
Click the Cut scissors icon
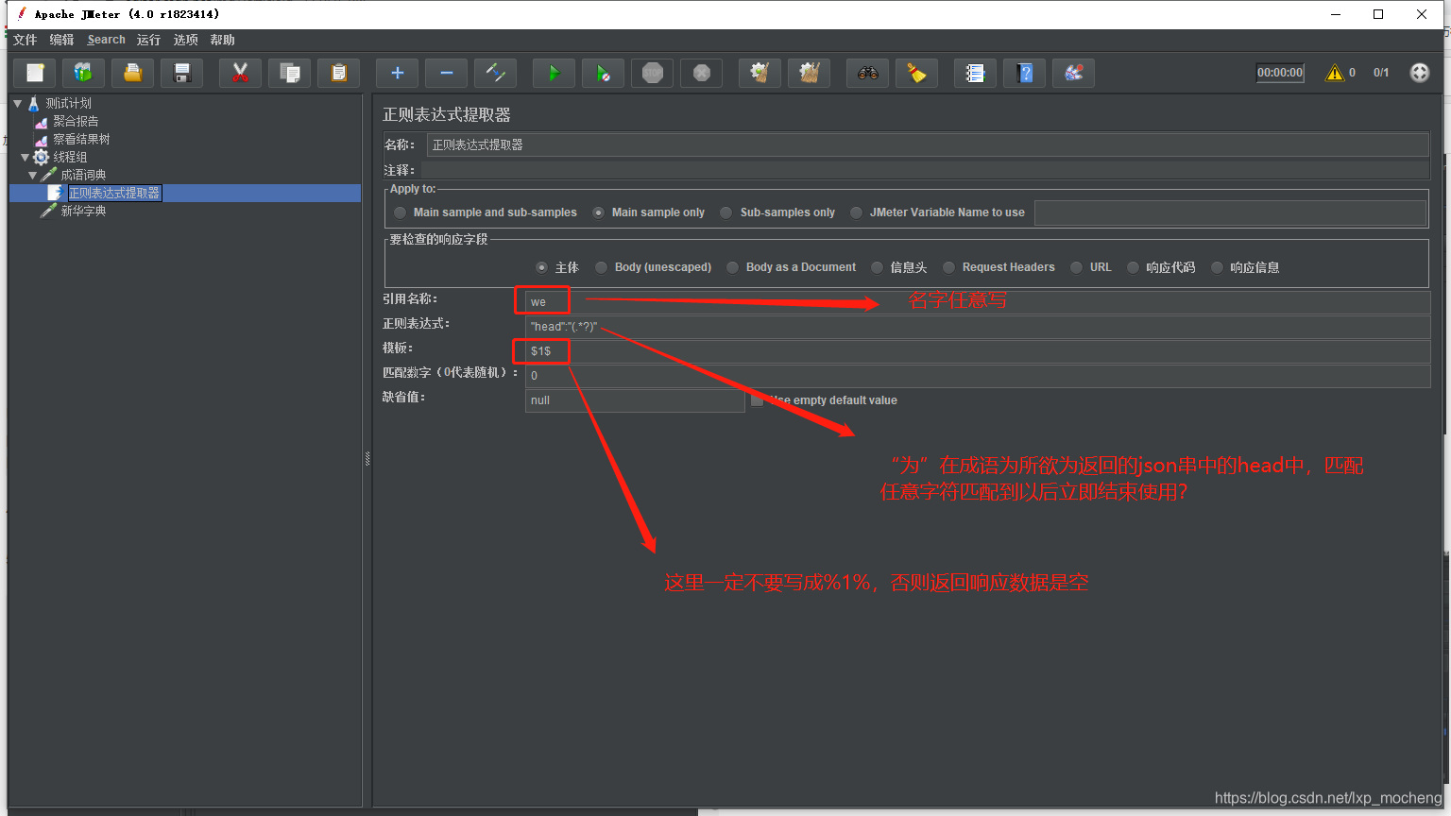click(241, 73)
